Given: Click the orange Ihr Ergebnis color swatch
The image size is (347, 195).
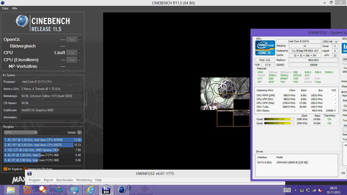Looking at the screenshot, I should click(5, 169).
